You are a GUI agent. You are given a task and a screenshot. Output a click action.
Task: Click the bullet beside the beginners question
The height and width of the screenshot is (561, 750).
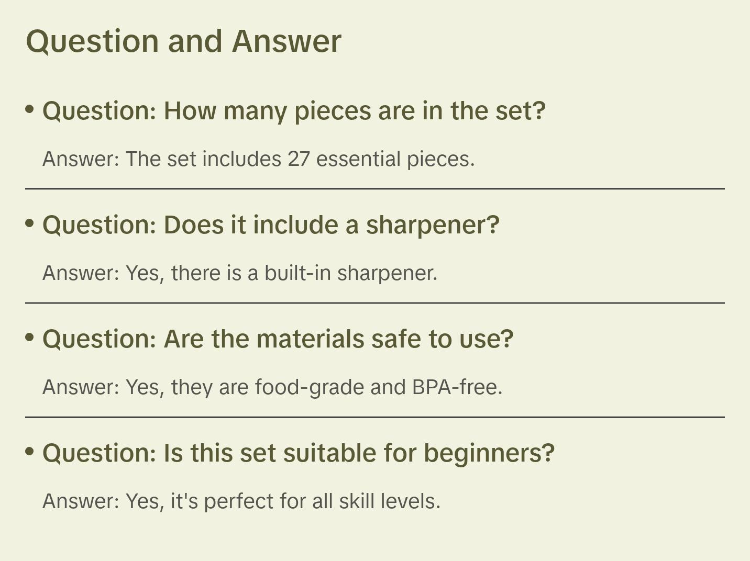pyautogui.click(x=30, y=451)
